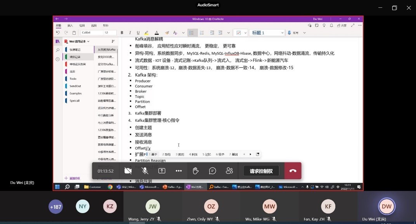Open the OneNote search icon

click(57, 50)
